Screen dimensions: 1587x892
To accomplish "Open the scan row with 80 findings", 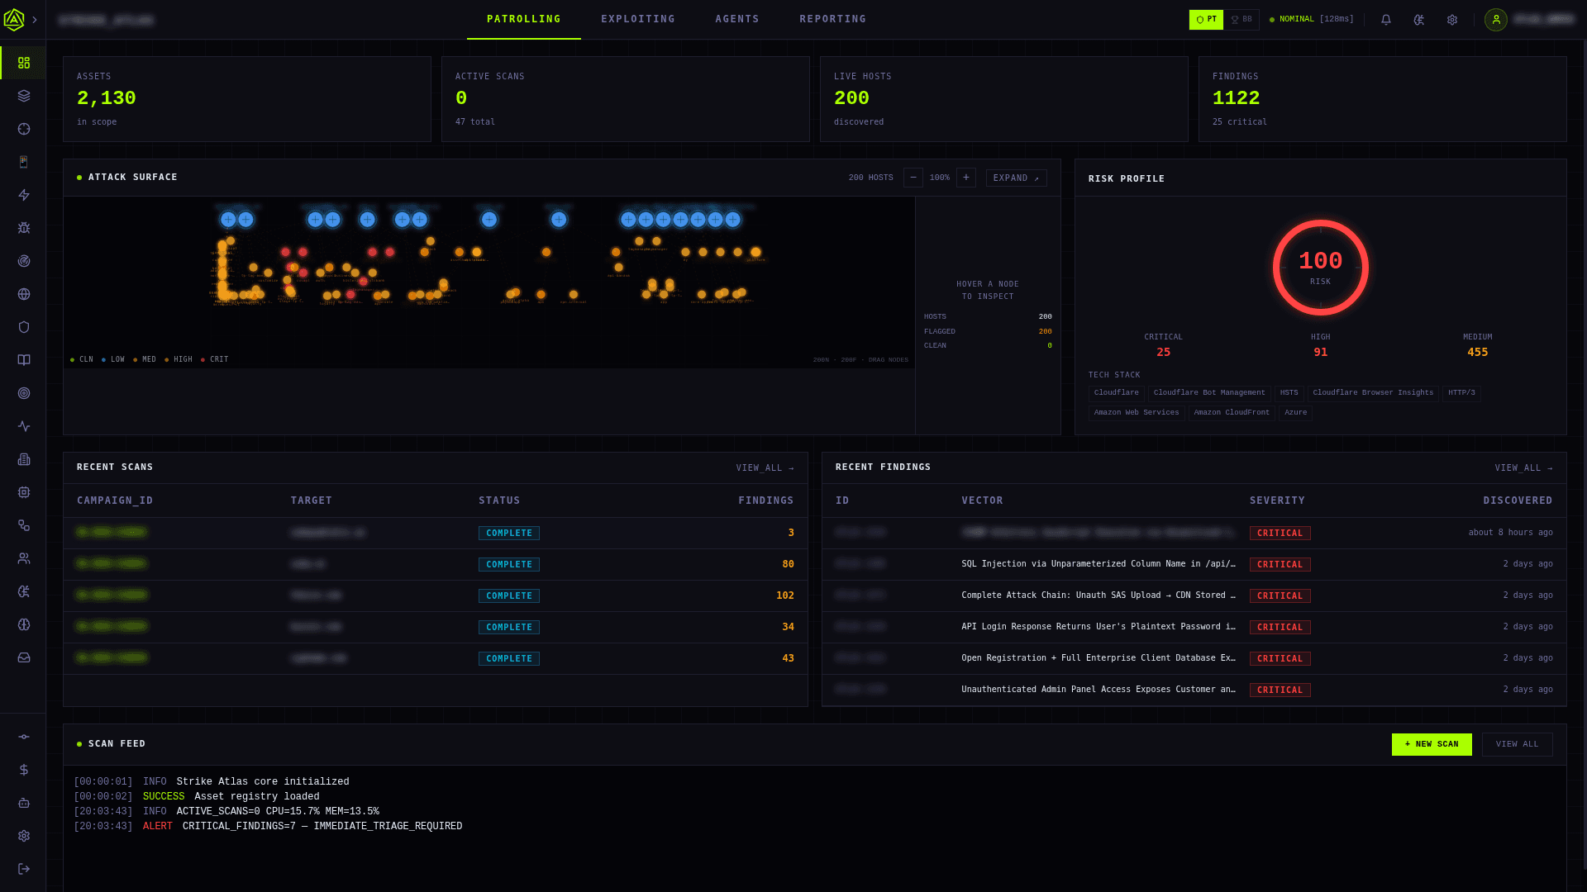I will click(436, 565).
